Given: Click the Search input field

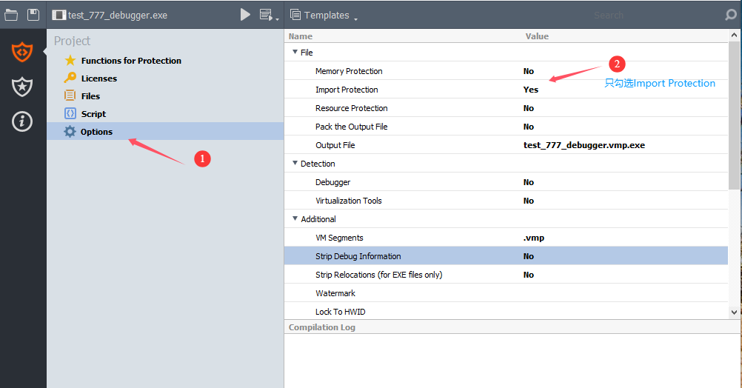Looking at the screenshot, I should coord(652,15).
